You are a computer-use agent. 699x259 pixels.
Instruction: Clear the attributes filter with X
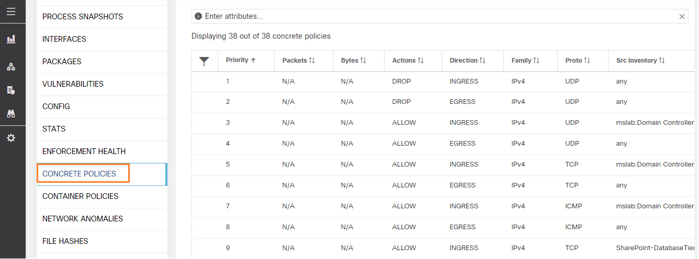tap(682, 17)
